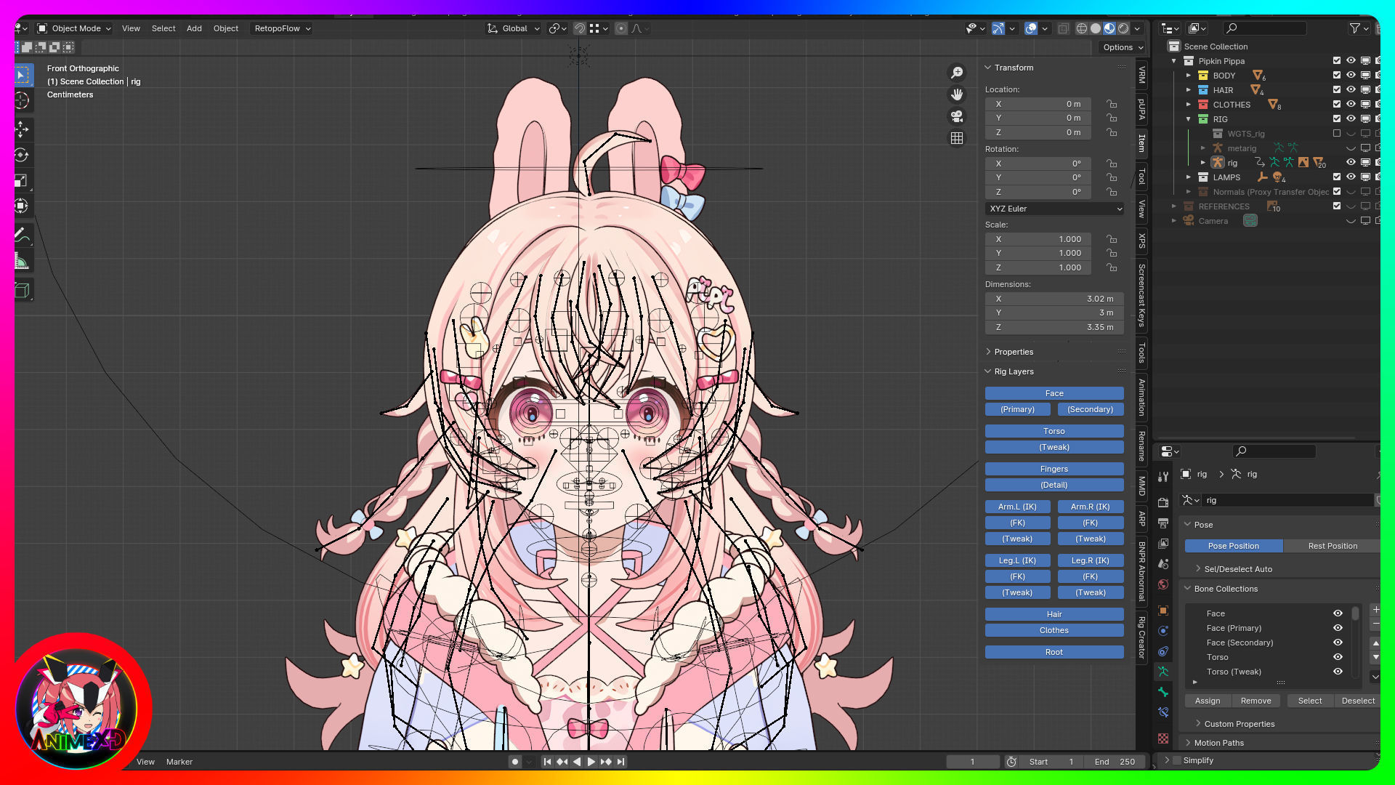Open the Object menu
This screenshot has height=785, width=1395.
coord(226,28)
